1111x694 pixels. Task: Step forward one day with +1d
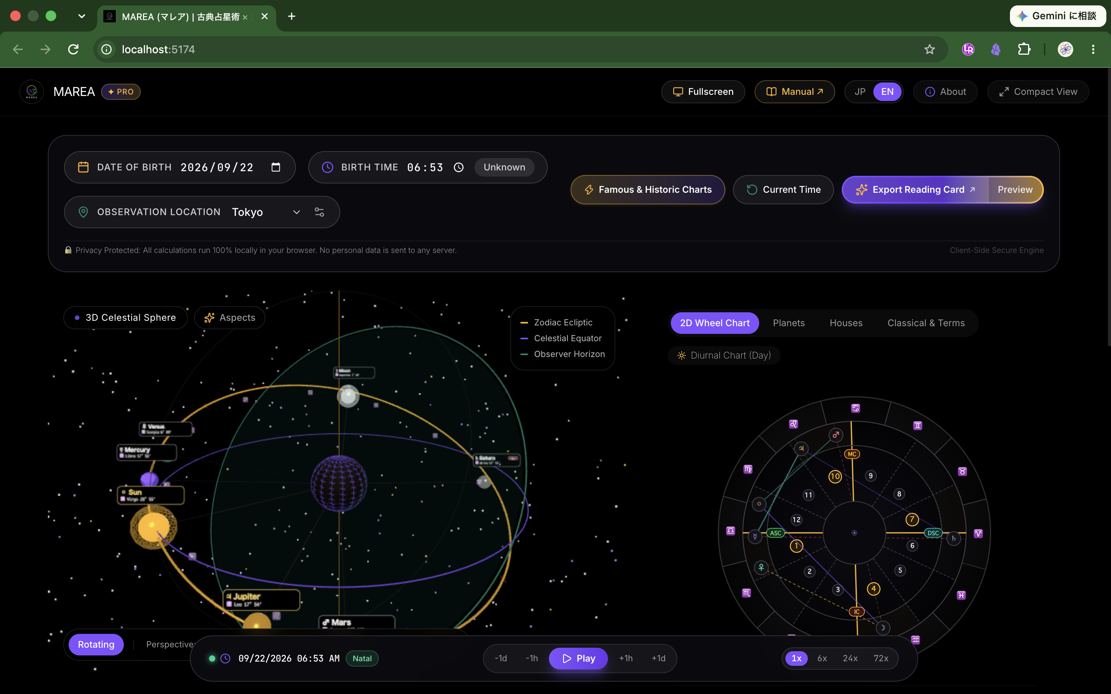tap(658, 658)
